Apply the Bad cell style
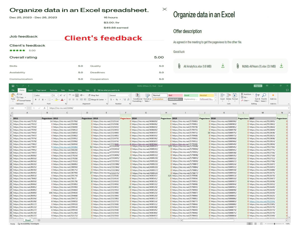 175,95
